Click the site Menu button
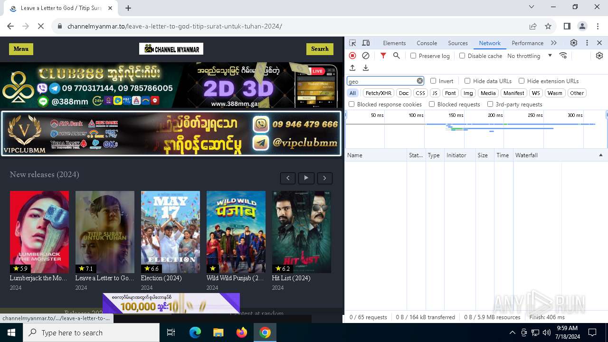Image resolution: width=608 pixels, height=342 pixels. pyautogui.click(x=21, y=49)
